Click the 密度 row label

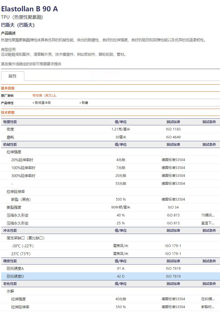[x=10, y=129]
